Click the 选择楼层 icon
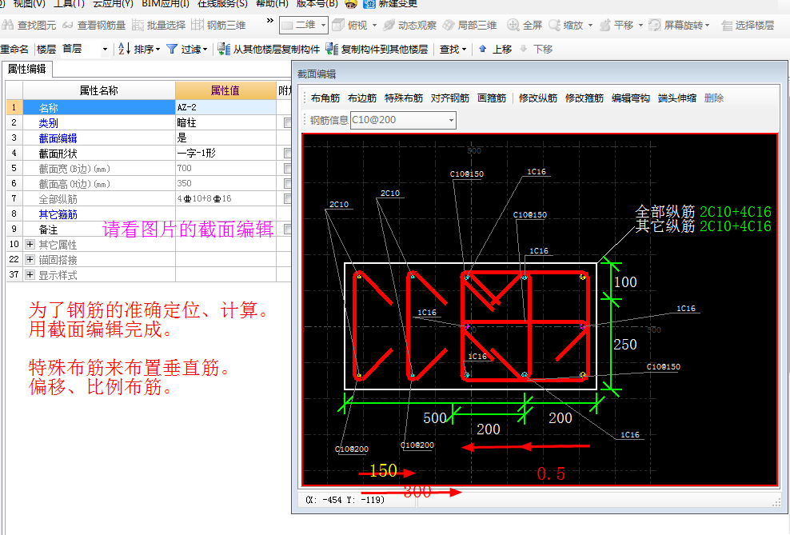 [727, 25]
